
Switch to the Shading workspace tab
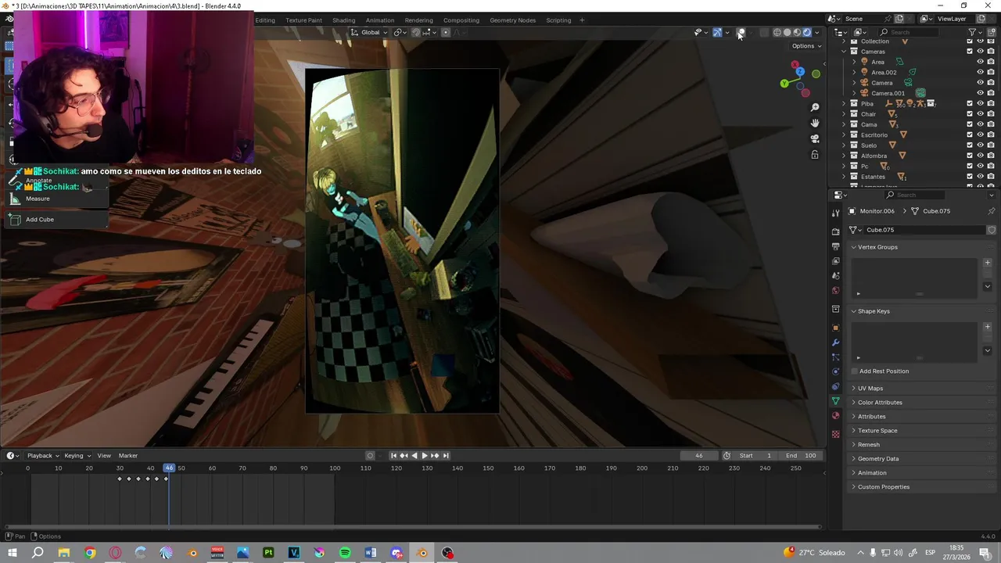[343, 20]
